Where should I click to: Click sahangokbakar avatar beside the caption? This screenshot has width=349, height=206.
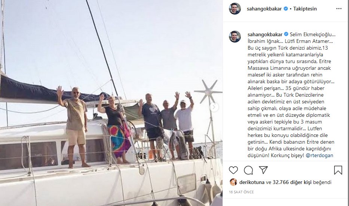pos(235,37)
